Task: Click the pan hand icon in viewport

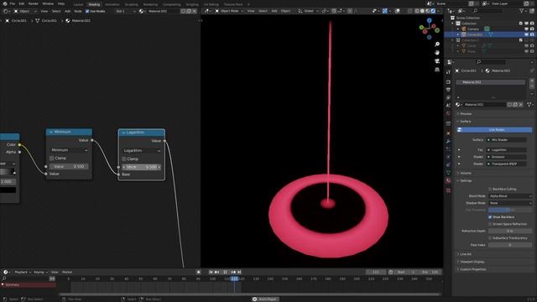Action: 437,52
